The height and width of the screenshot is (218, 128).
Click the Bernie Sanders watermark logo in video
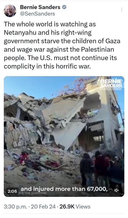click(x=112, y=84)
